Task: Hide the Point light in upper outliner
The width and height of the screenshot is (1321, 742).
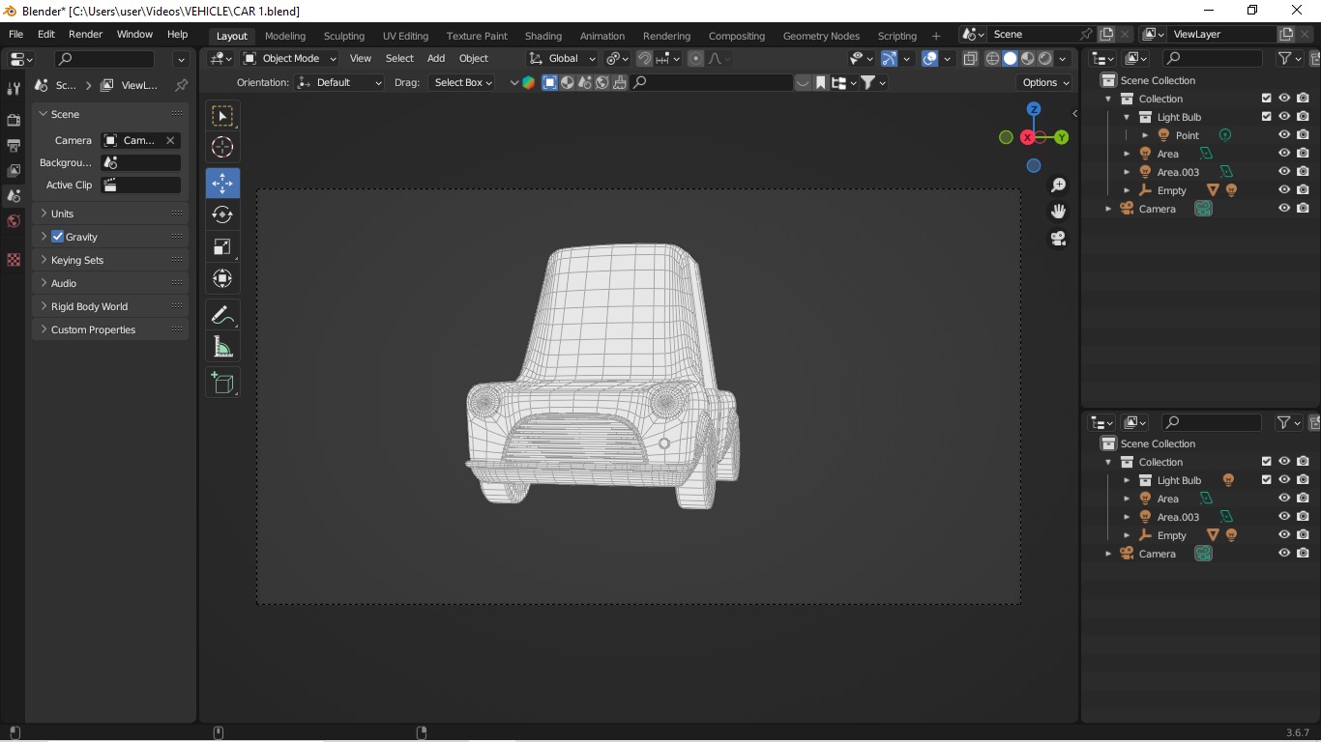Action: (1284, 135)
